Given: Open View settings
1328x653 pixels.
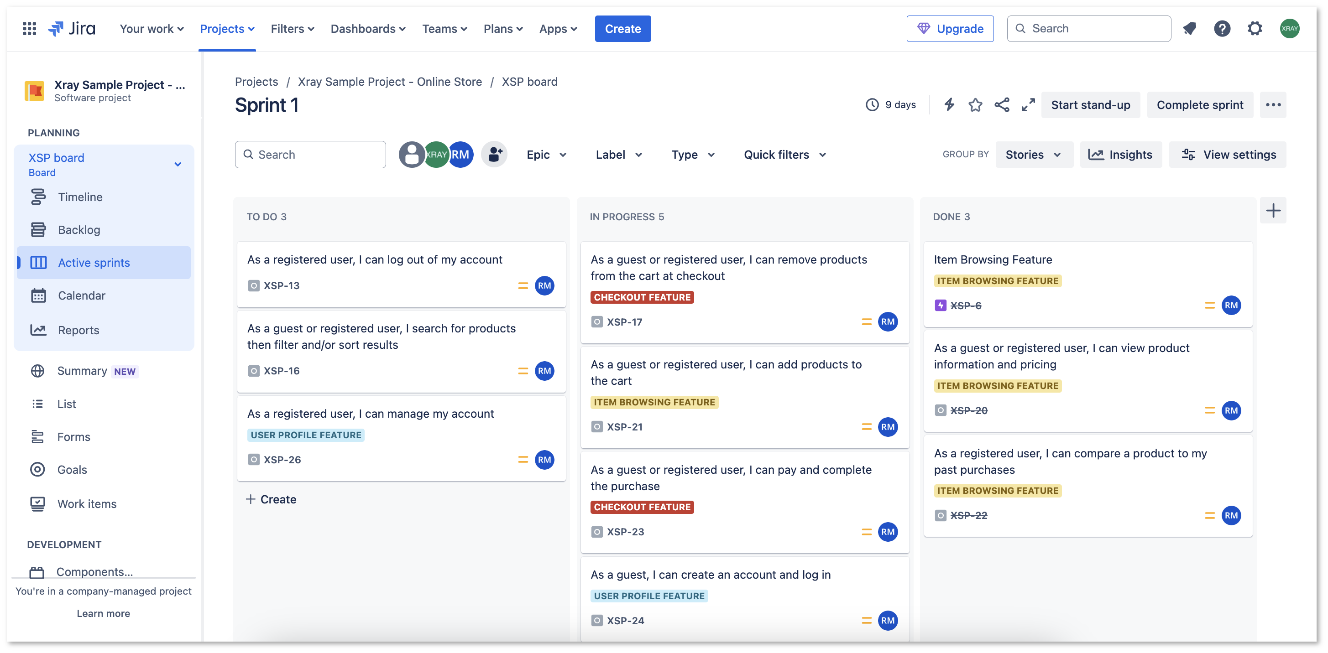Looking at the screenshot, I should click(1227, 155).
